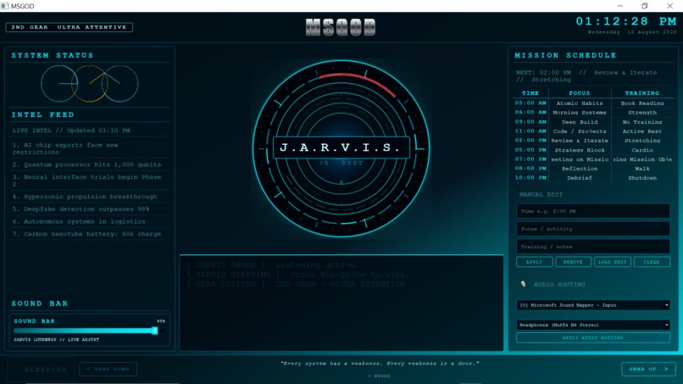Screen dimensions: 683x384
Task: Click the Load Next button
Action: coord(612,262)
